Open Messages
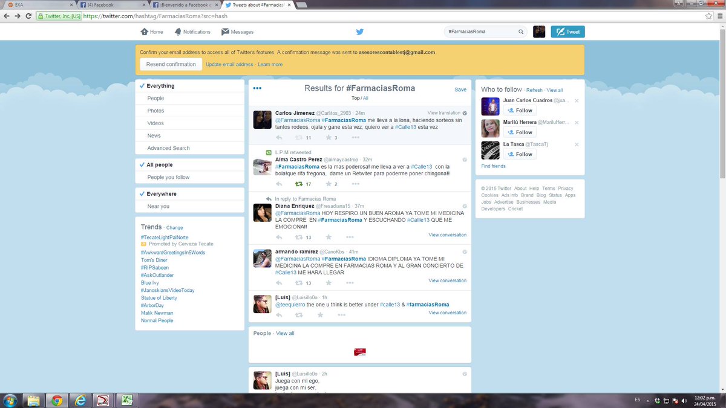 coord(237,32)
